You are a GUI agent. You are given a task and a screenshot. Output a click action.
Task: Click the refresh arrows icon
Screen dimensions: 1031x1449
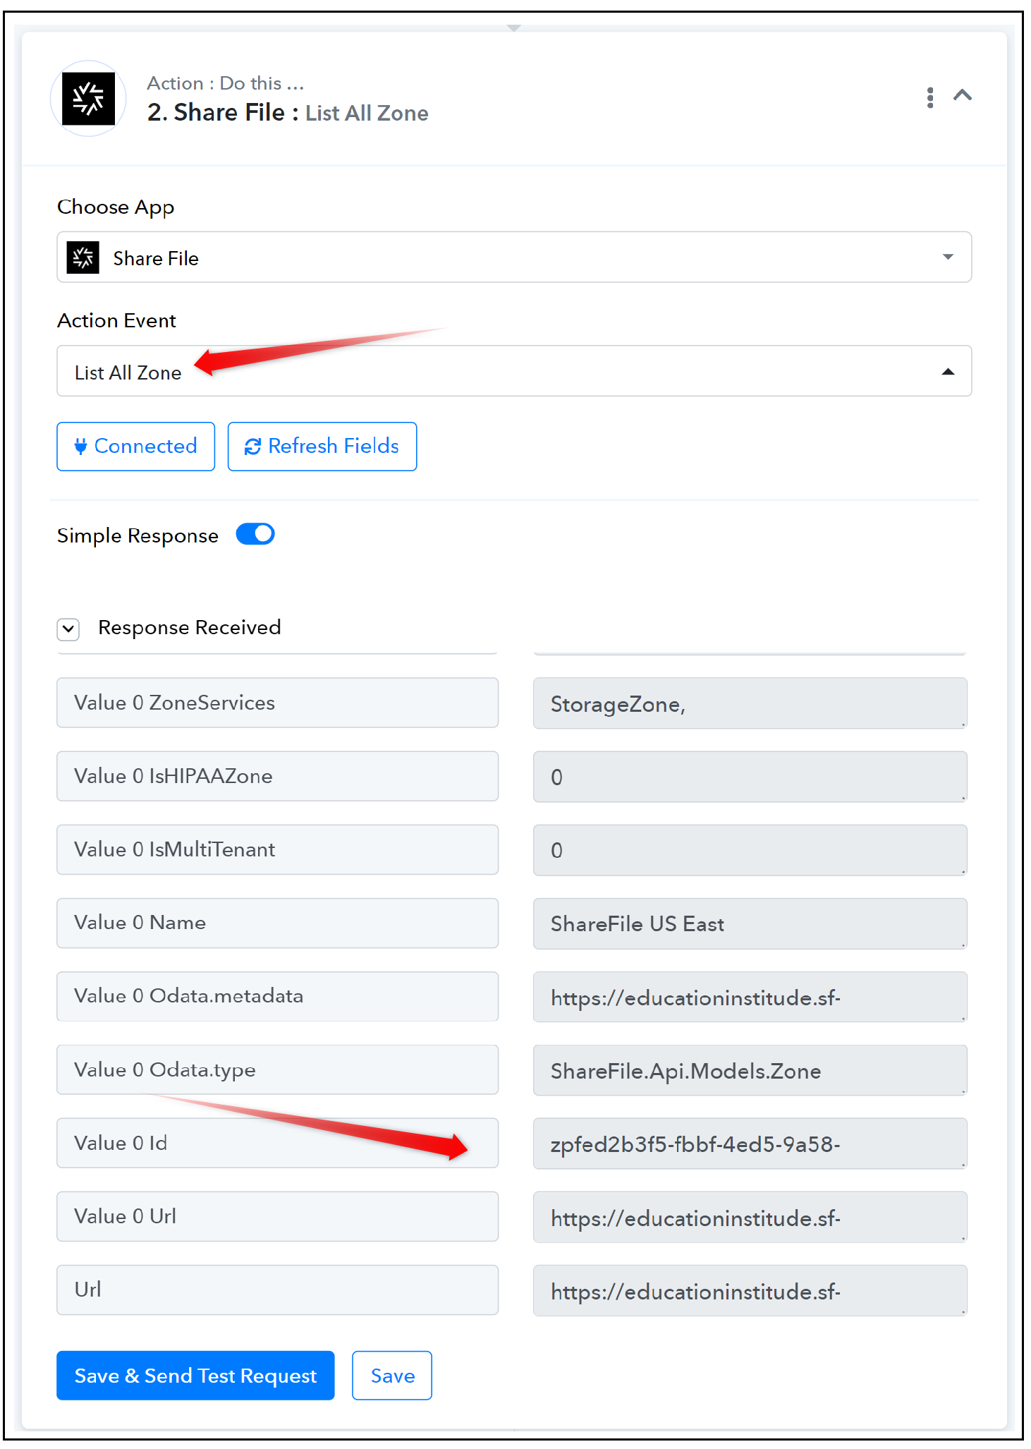(x=252, y=447)
